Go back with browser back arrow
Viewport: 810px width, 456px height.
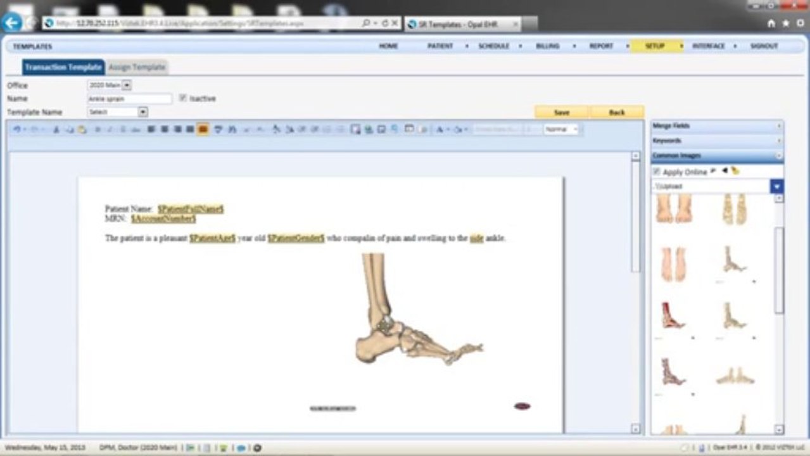click(x=12, y=23)
